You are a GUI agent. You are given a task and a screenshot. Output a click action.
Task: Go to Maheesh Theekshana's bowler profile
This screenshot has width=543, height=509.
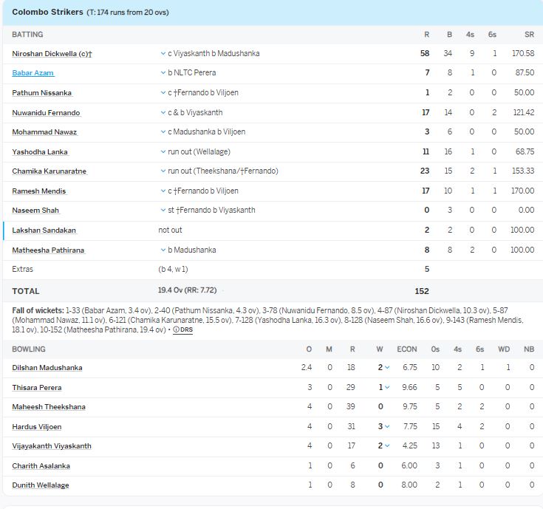coord(49,407)
